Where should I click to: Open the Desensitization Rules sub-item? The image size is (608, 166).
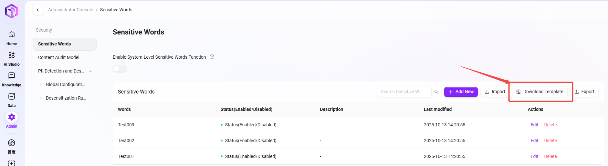66,98
